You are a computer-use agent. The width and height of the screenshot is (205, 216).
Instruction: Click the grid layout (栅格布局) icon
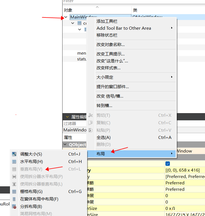click(x=14, y=192)
